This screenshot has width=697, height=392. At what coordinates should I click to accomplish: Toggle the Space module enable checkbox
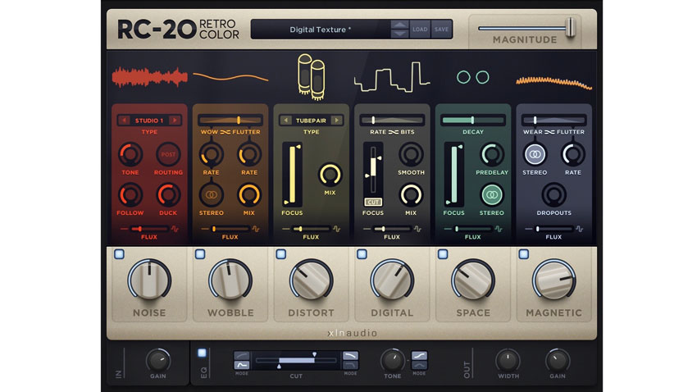pos(443,254)
